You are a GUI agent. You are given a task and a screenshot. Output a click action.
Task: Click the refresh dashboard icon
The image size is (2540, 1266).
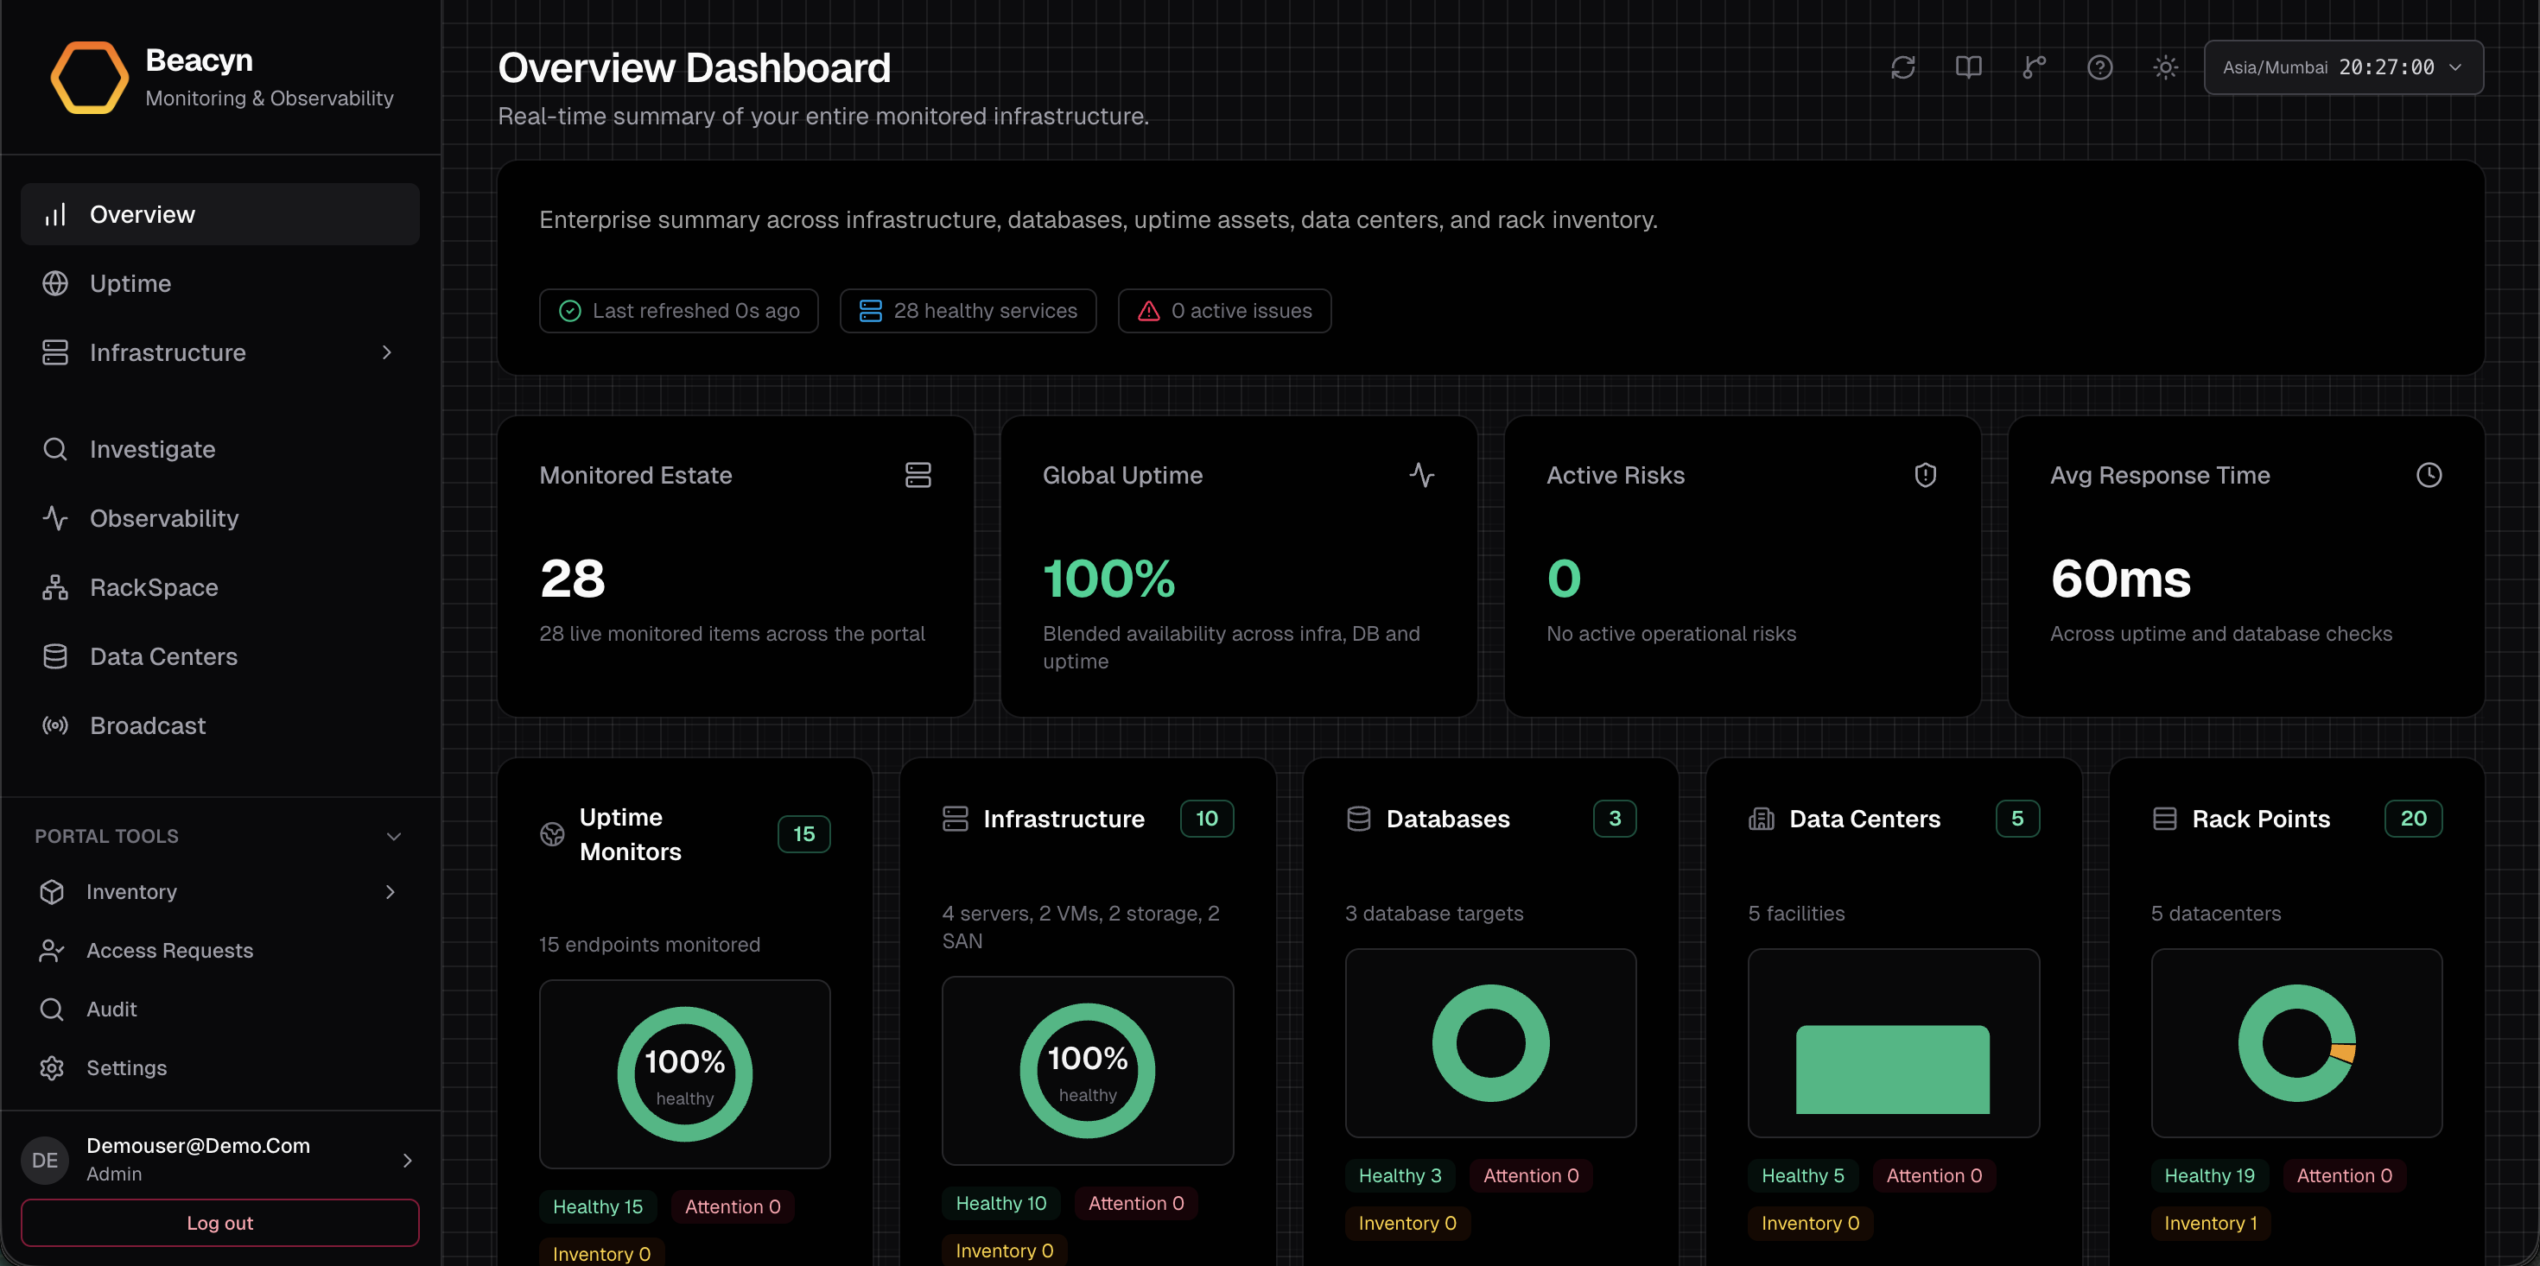[1903, 67]
